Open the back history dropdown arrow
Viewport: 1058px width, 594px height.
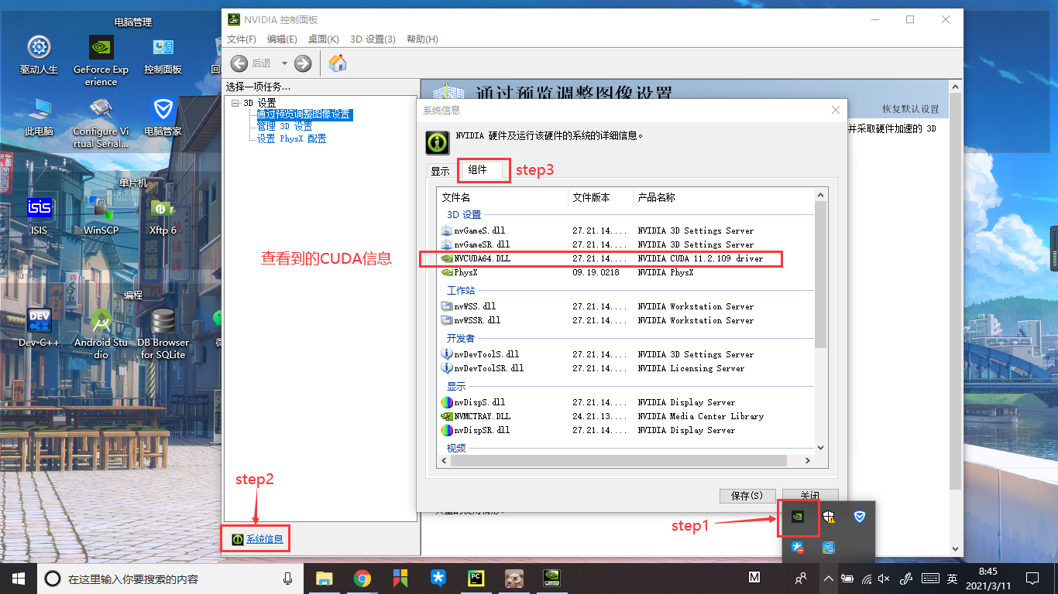(284, 63)
